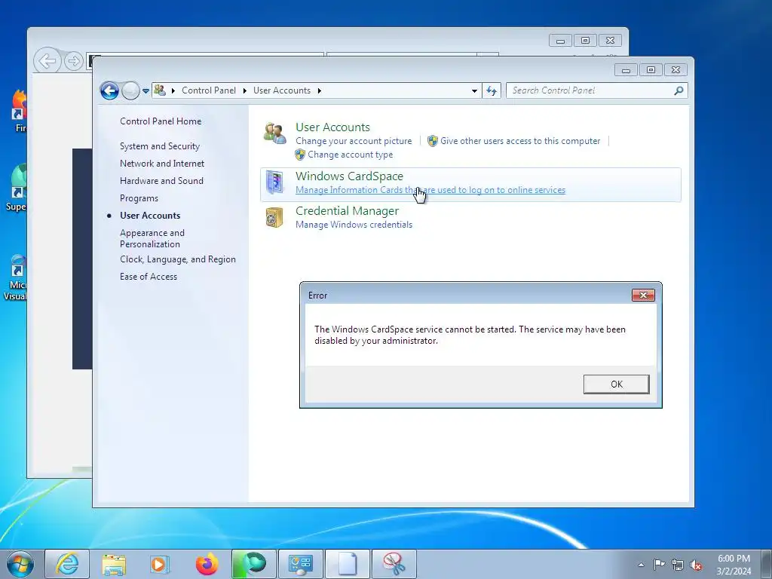Click the Show desktop strip

[767, 564]
